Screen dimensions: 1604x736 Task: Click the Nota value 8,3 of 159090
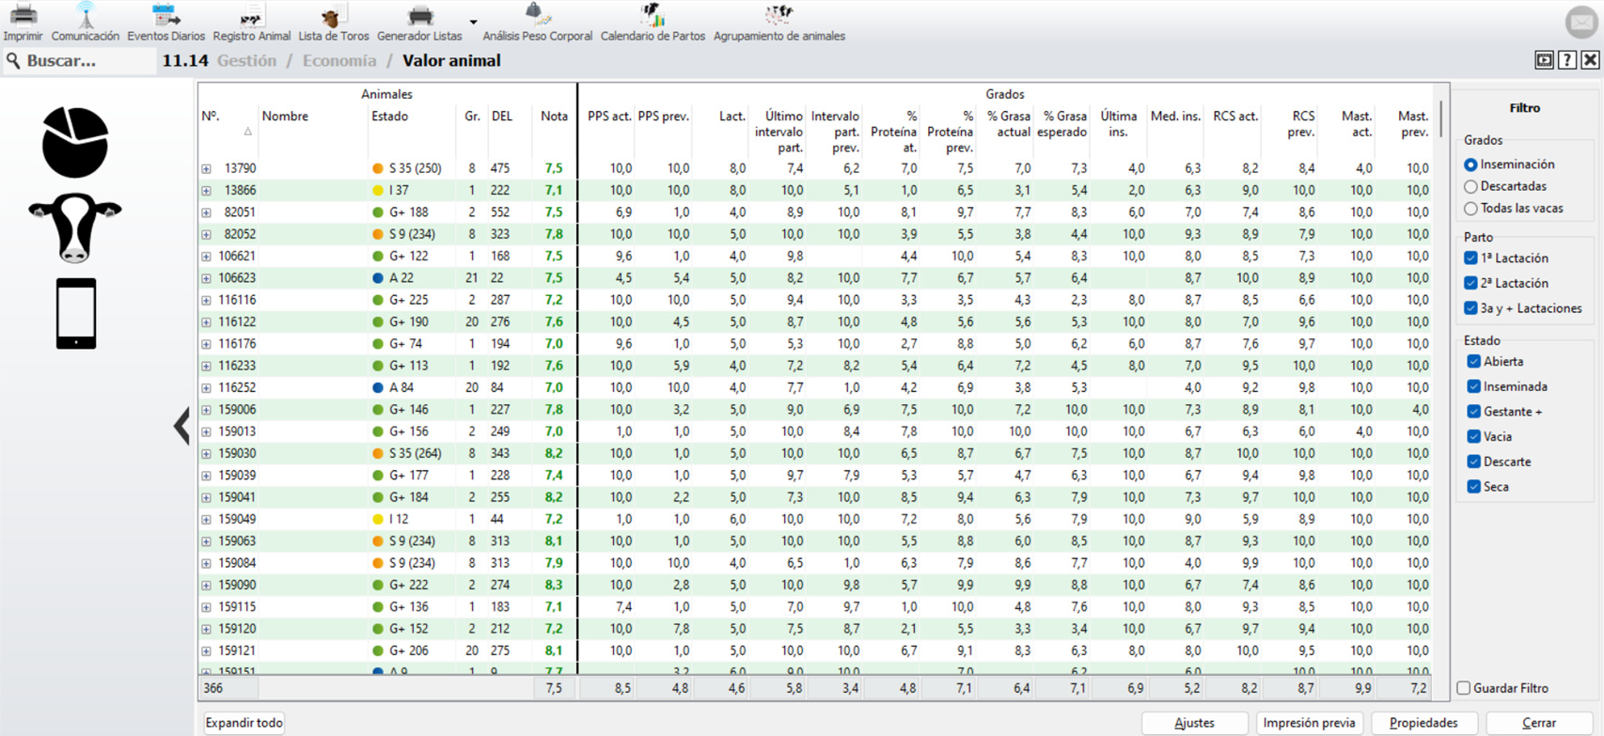click(554, 586)
